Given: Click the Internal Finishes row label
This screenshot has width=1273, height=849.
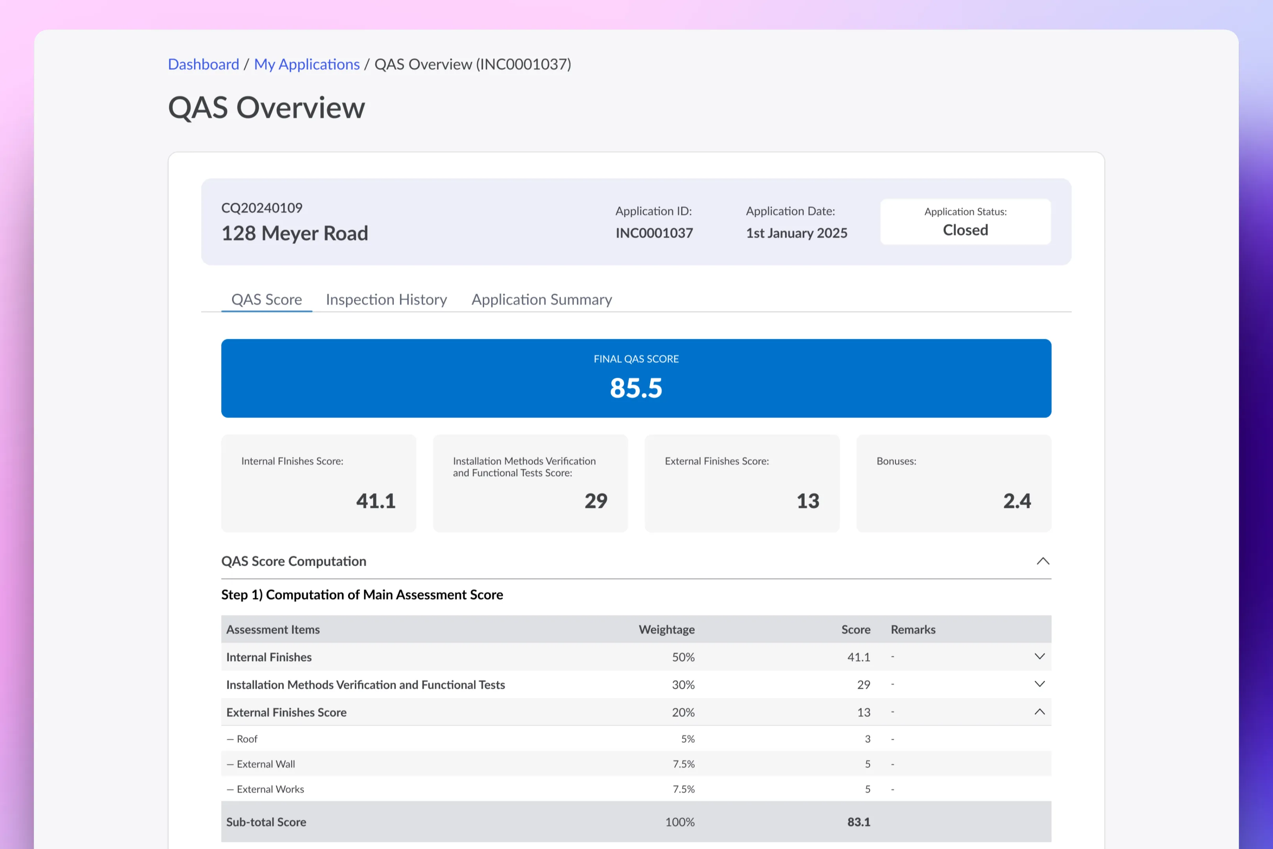Looking at the screenshot, I should click(268, 657).
